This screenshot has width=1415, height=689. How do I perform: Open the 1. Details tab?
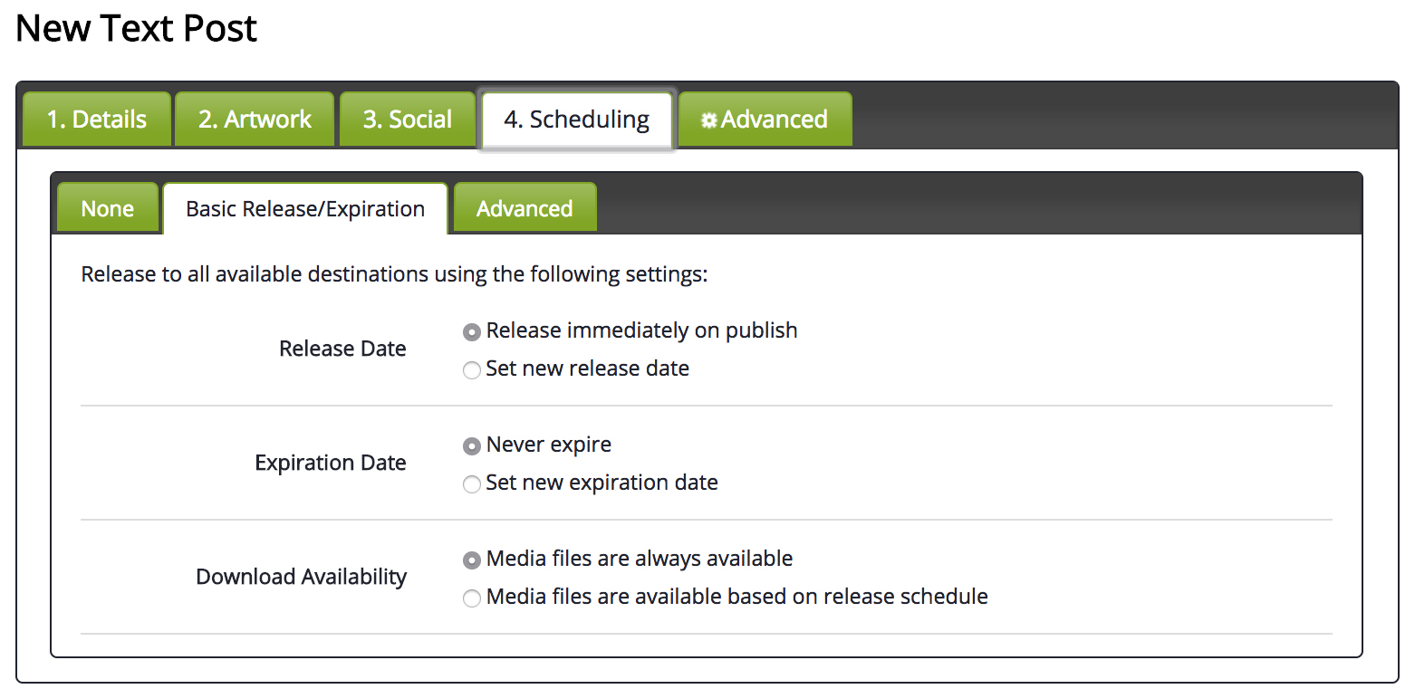click(97, 120)
